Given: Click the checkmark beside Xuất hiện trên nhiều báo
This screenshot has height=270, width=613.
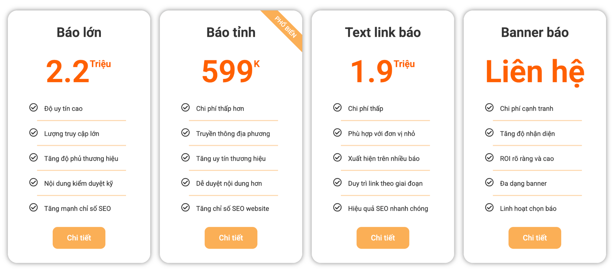Looking at the screenshot, I should click(x=337, y=157).
